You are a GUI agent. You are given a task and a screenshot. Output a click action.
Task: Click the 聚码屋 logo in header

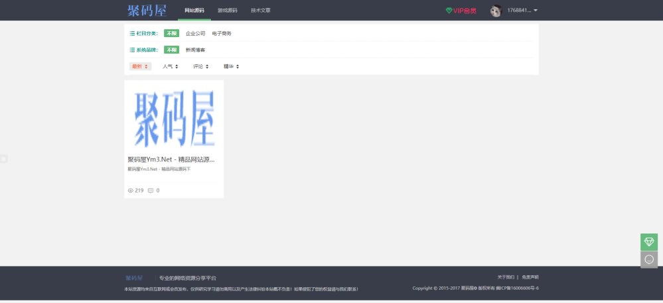point(147,11)
